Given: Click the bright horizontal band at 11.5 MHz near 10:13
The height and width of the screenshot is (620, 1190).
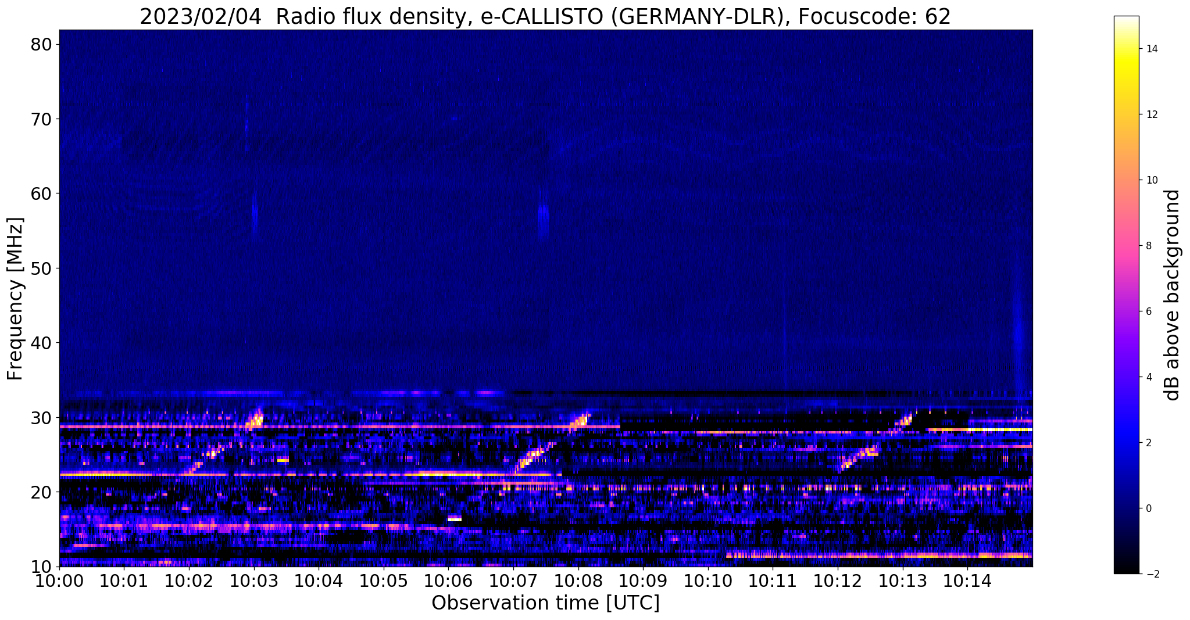Looking at the screenshot, I should click(x=879, y=556).
